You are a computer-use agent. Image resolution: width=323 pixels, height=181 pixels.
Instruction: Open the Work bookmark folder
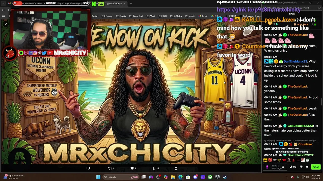click(151, 16)
